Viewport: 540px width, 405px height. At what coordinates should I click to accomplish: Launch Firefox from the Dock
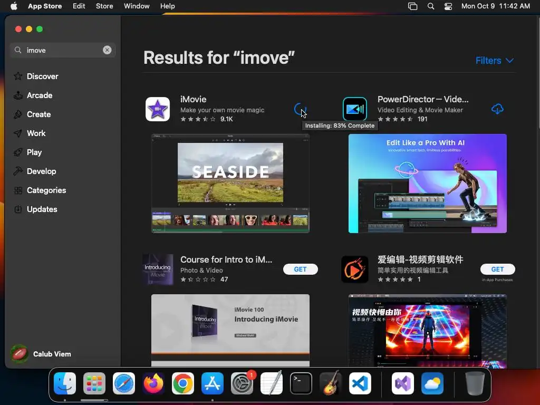(153, 383)
